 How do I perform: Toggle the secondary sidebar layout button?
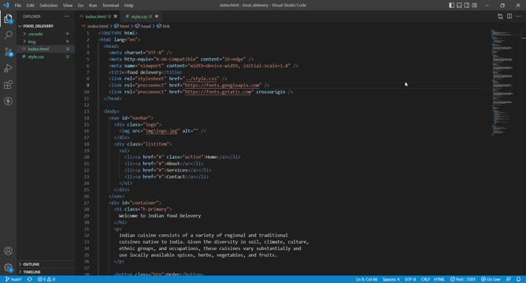pos(467,5)
